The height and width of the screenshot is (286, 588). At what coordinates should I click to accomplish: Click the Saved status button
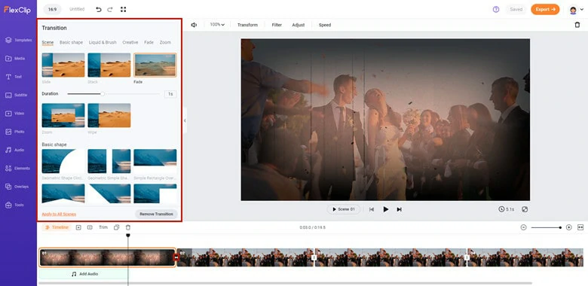pyautogui.click(x=516, y=9)
